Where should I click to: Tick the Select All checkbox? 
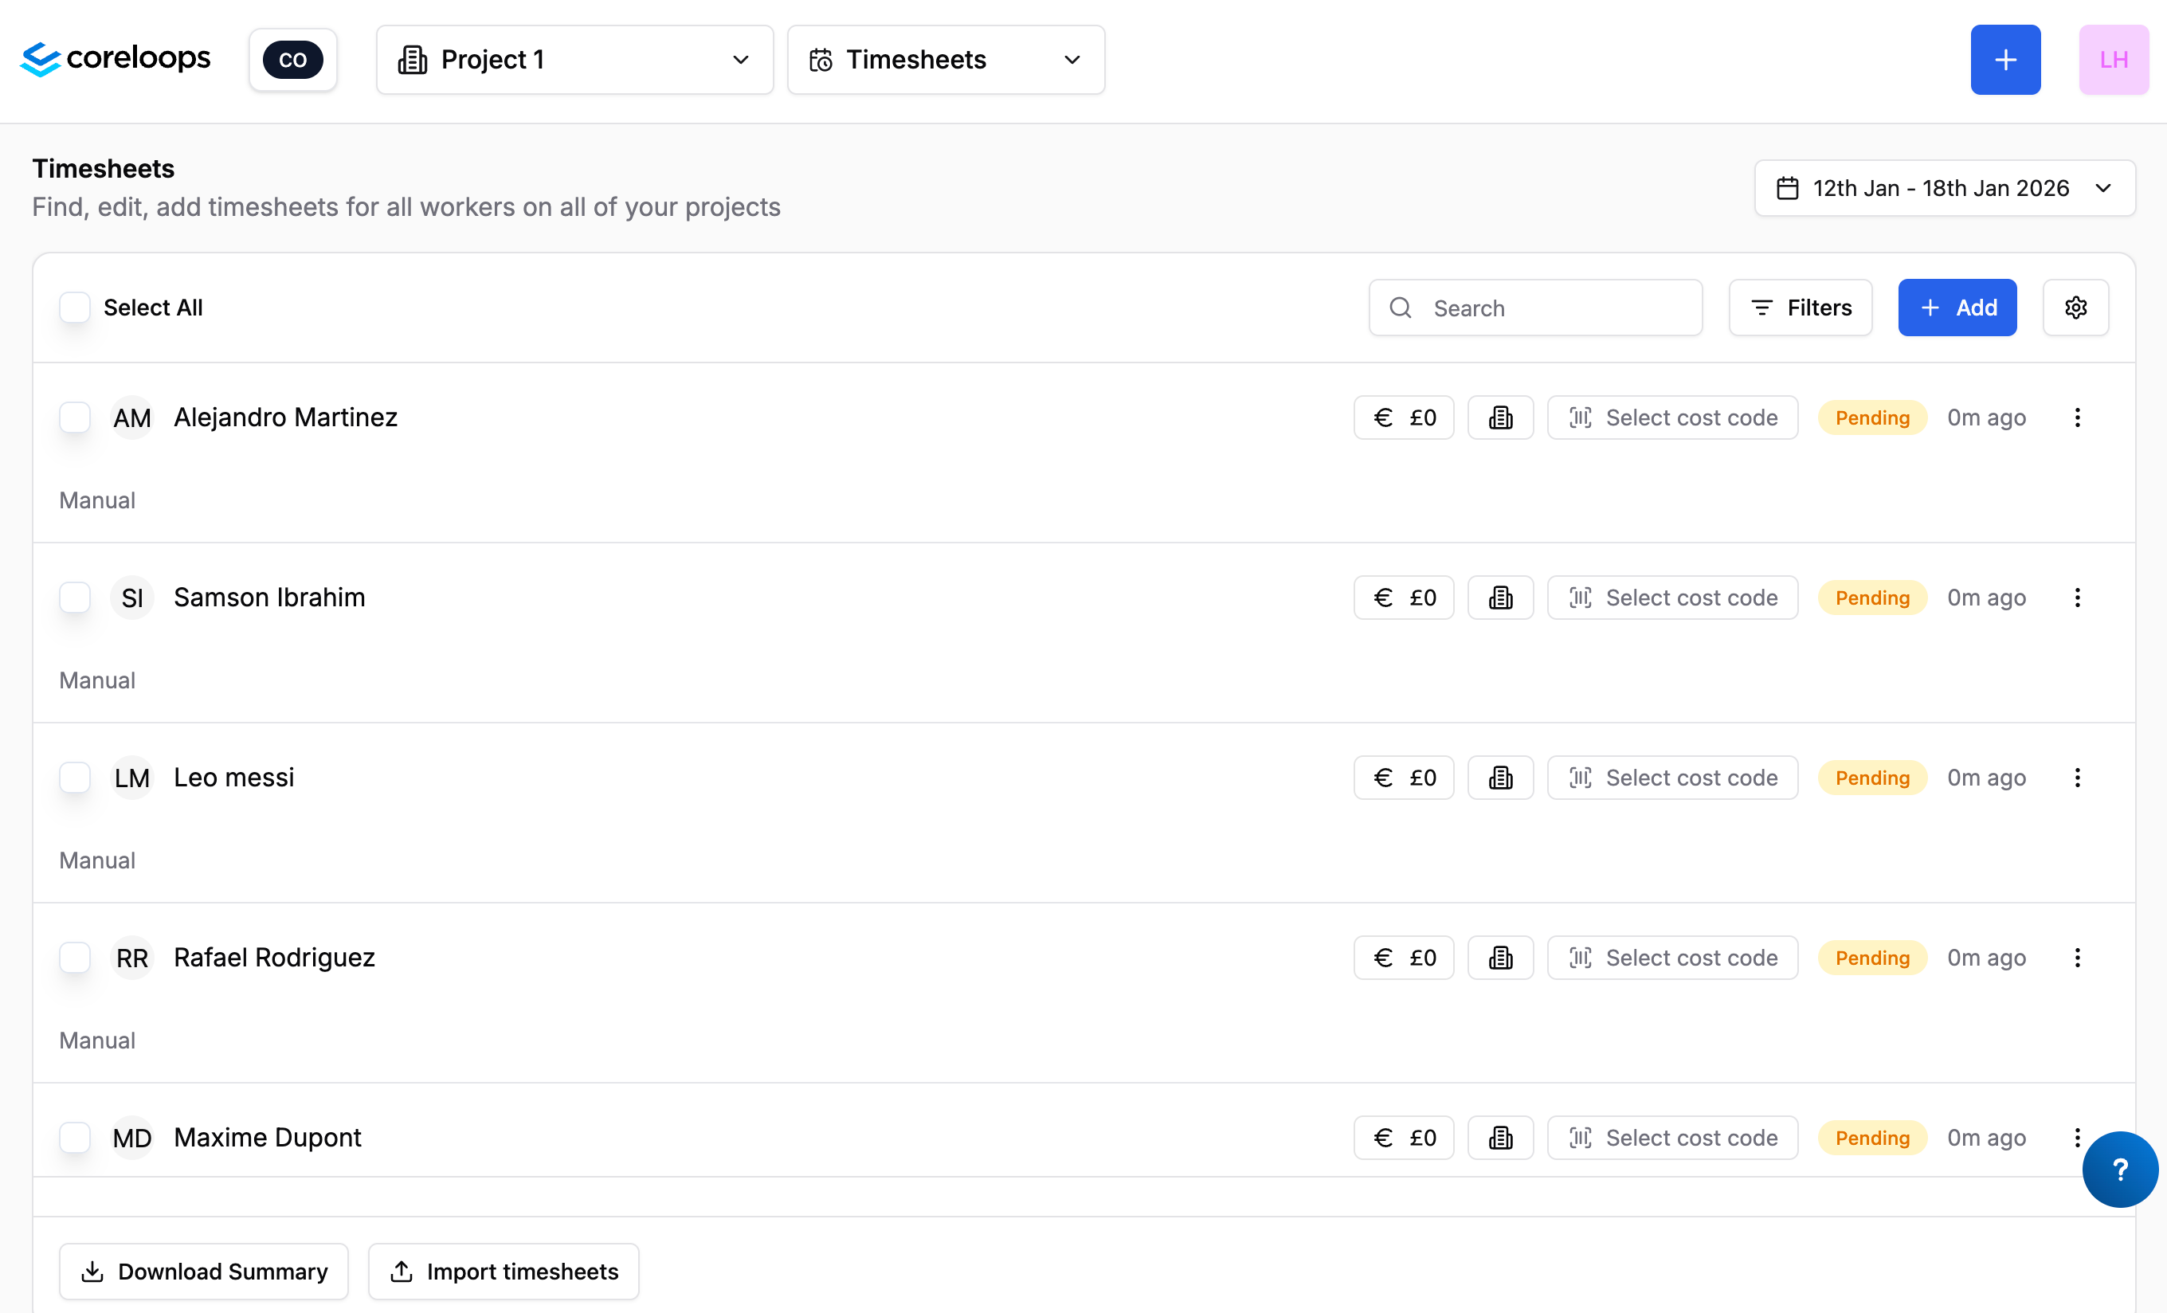pyautogui.click(x=75, y=308)
